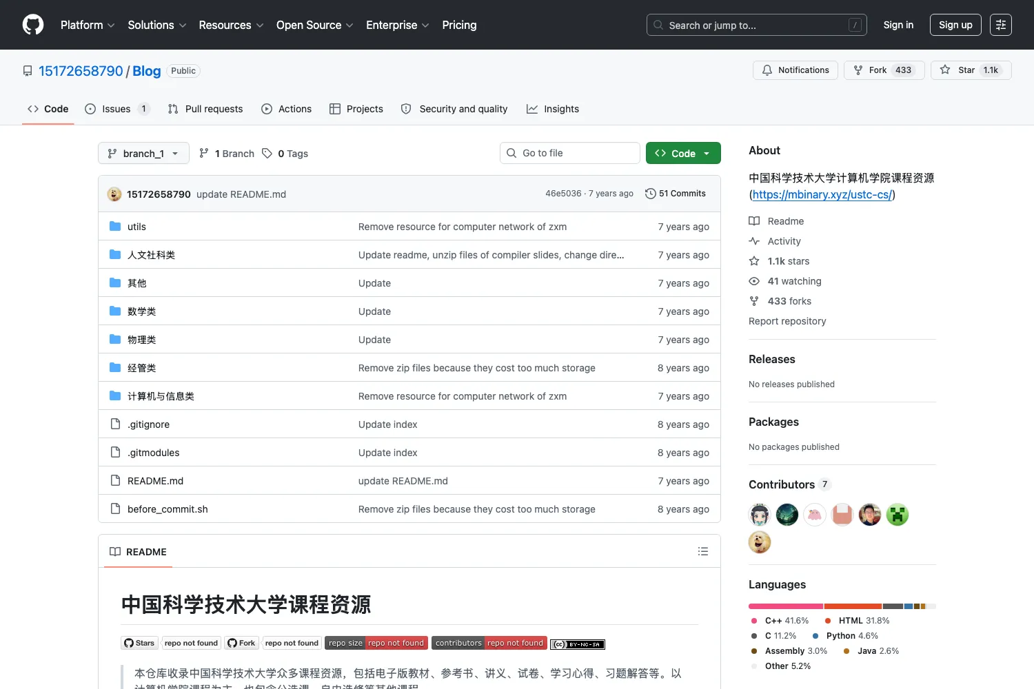1034x689 pixels.
Task: Click the pulse icon beside Activity
Action: tap(754, 241)
